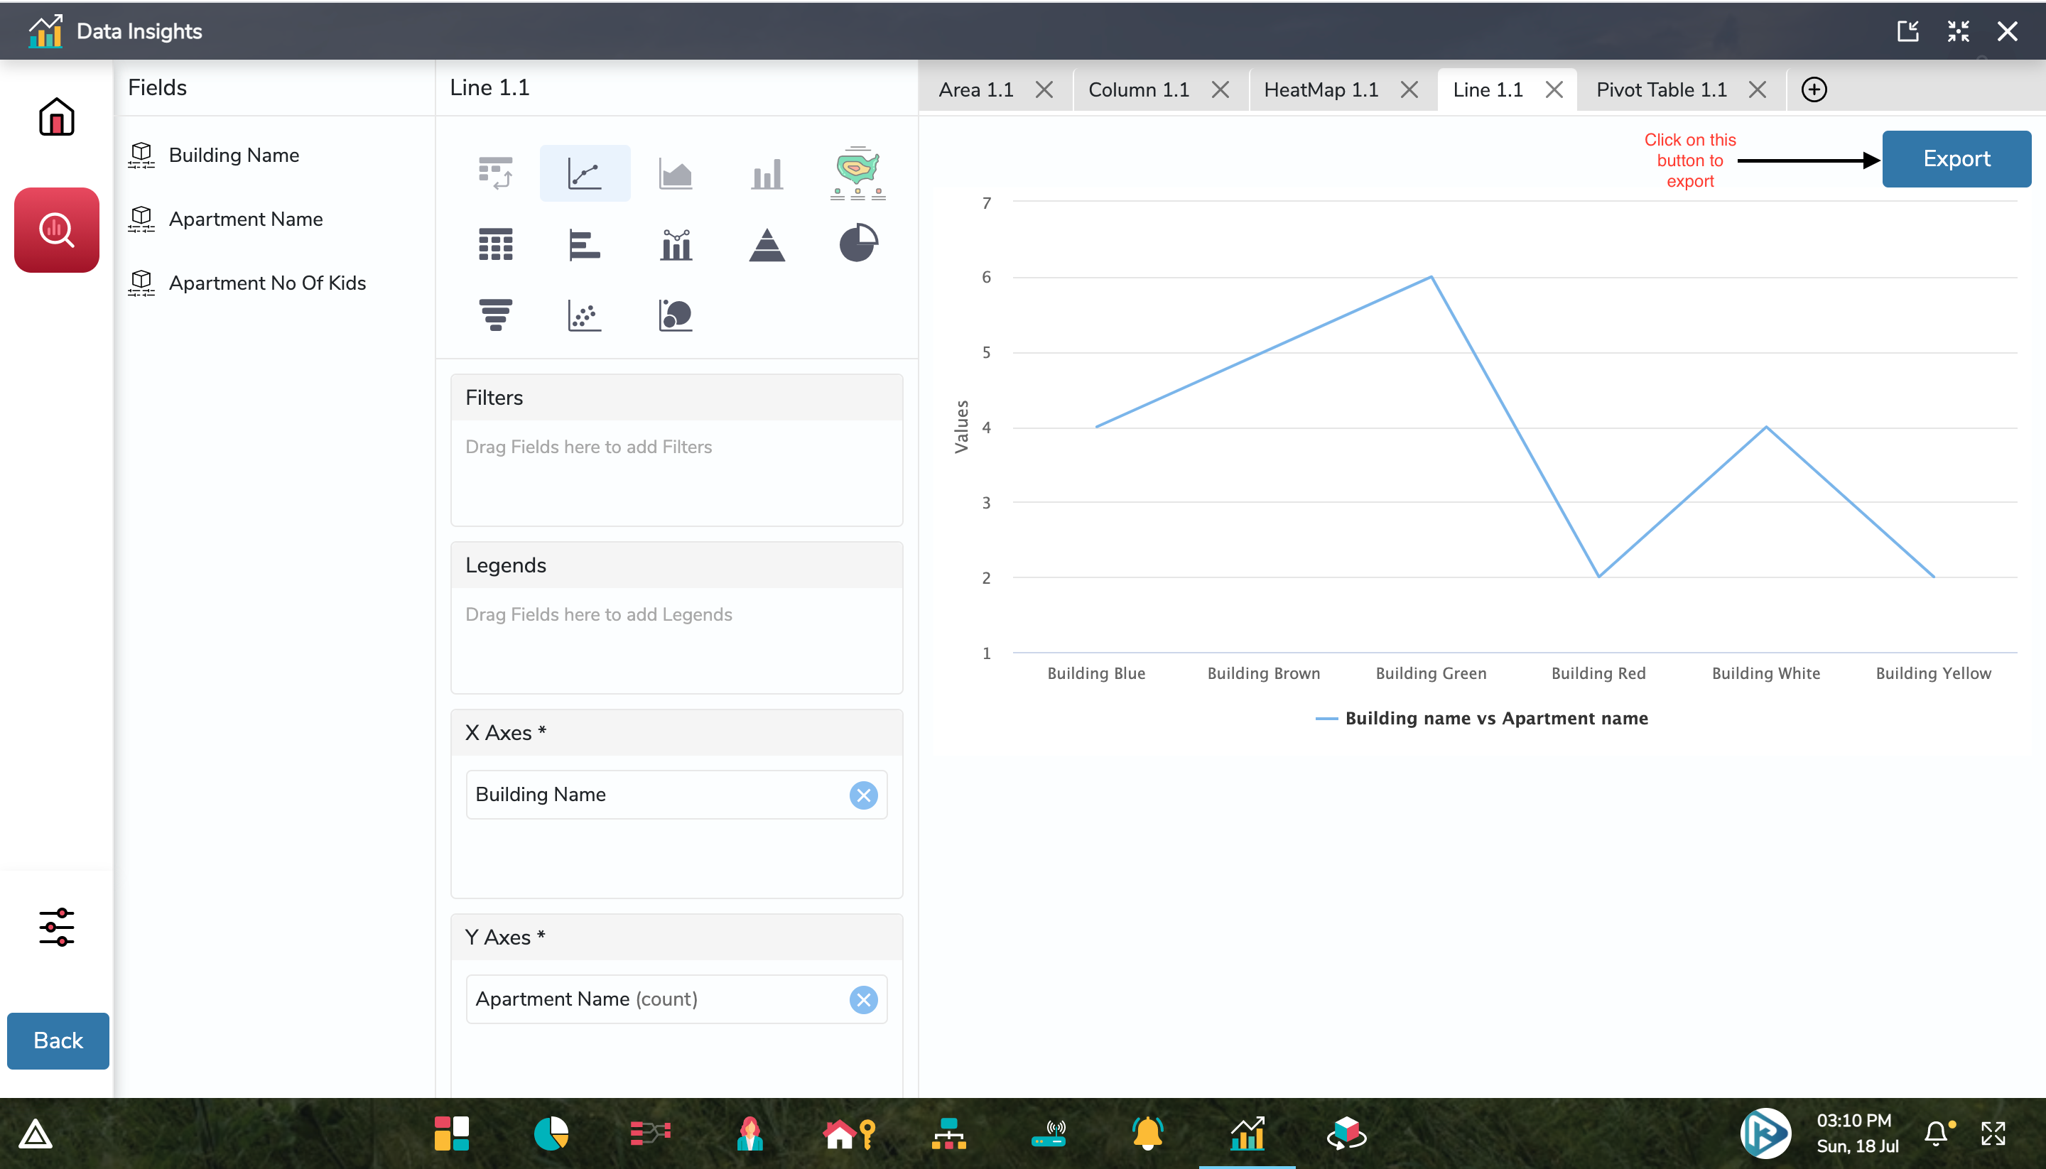Select the Apartment No Of Kids field
The width and height of the screenshot is (2046, 1169).
click(266, 283)
